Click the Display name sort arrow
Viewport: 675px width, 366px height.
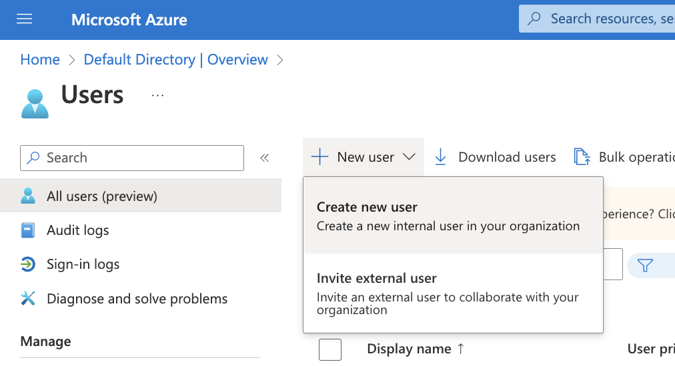click(x=461, y=349)
